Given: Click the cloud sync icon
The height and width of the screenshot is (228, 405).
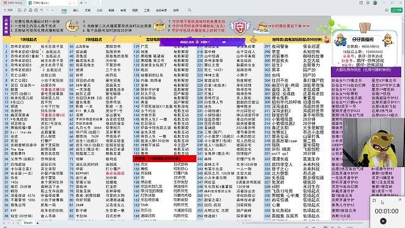Looking at the screenshot, I should [387, 10].
